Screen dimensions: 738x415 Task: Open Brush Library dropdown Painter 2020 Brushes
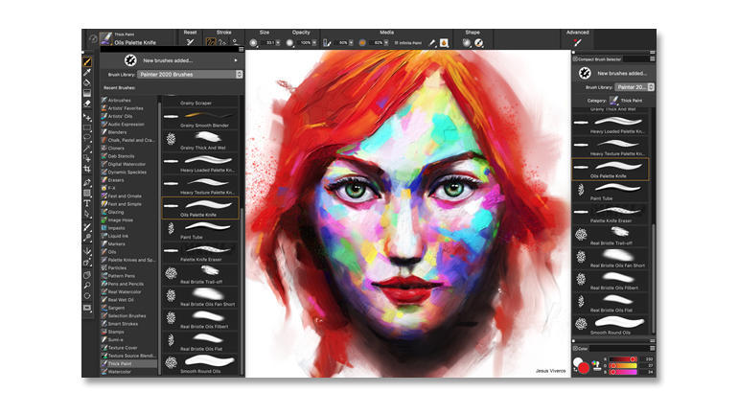[x=190, y=75]
